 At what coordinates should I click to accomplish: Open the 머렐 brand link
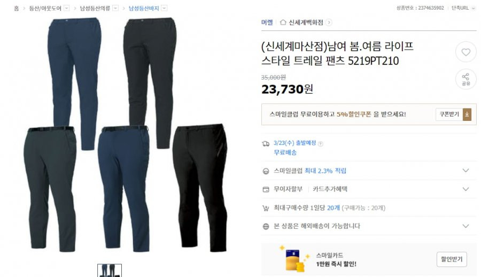click(267, 22)
